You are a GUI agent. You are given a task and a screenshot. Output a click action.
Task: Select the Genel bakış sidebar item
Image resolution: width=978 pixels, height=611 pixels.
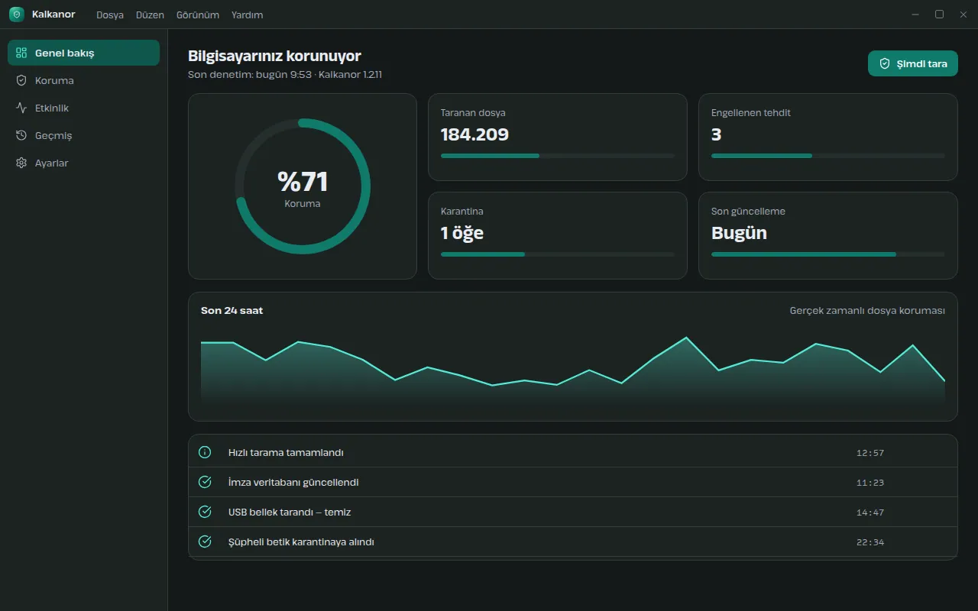point(84,53)
